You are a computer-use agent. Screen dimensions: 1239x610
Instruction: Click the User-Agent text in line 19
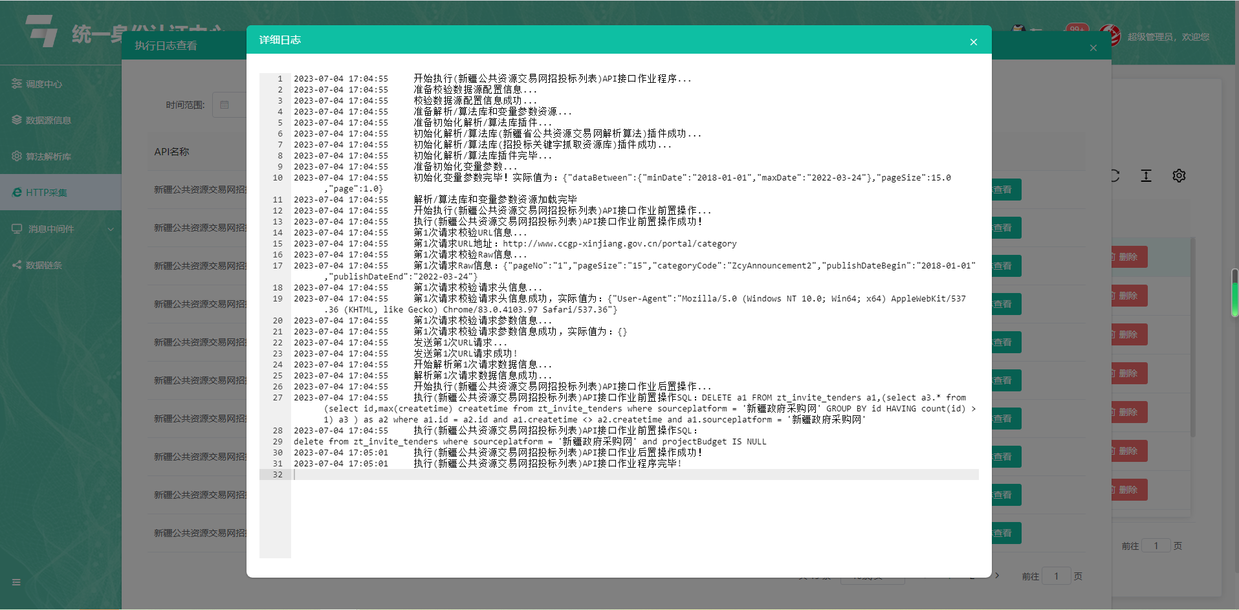[787, 299]
